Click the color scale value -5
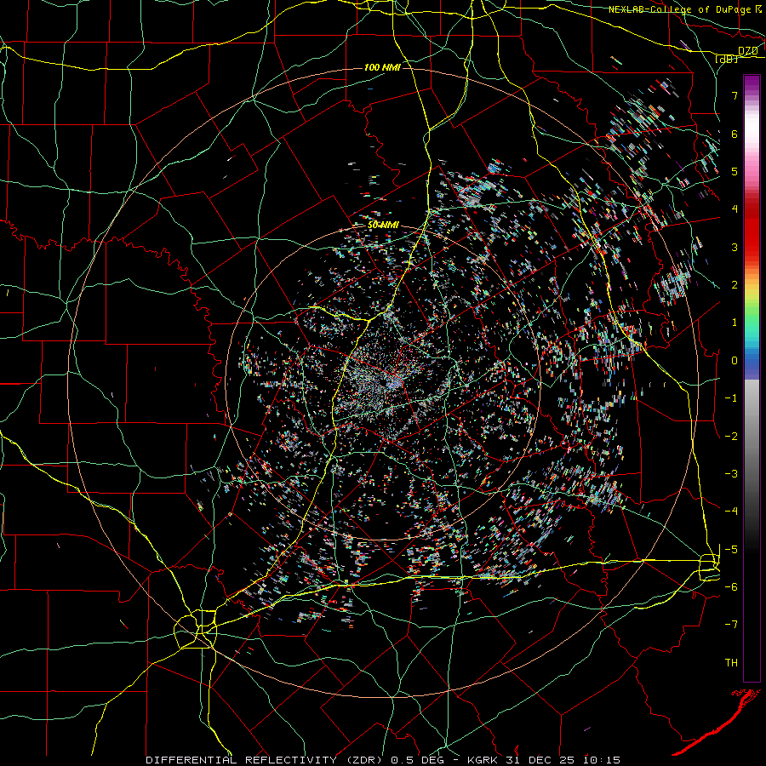Viewport: 766px width, 766px height. pyautogui.click(x=731, y=550)
